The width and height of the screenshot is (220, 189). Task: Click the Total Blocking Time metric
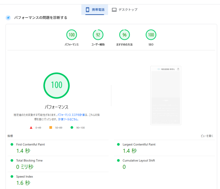pyautogui.click(x=29, y=160)
